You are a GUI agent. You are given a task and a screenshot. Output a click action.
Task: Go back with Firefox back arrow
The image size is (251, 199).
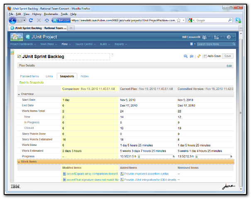click(x=13, y=20)
